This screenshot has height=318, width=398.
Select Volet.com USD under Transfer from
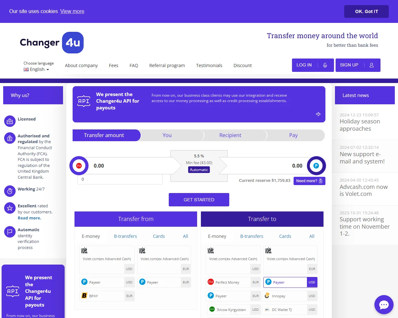(x=107, y=260)
